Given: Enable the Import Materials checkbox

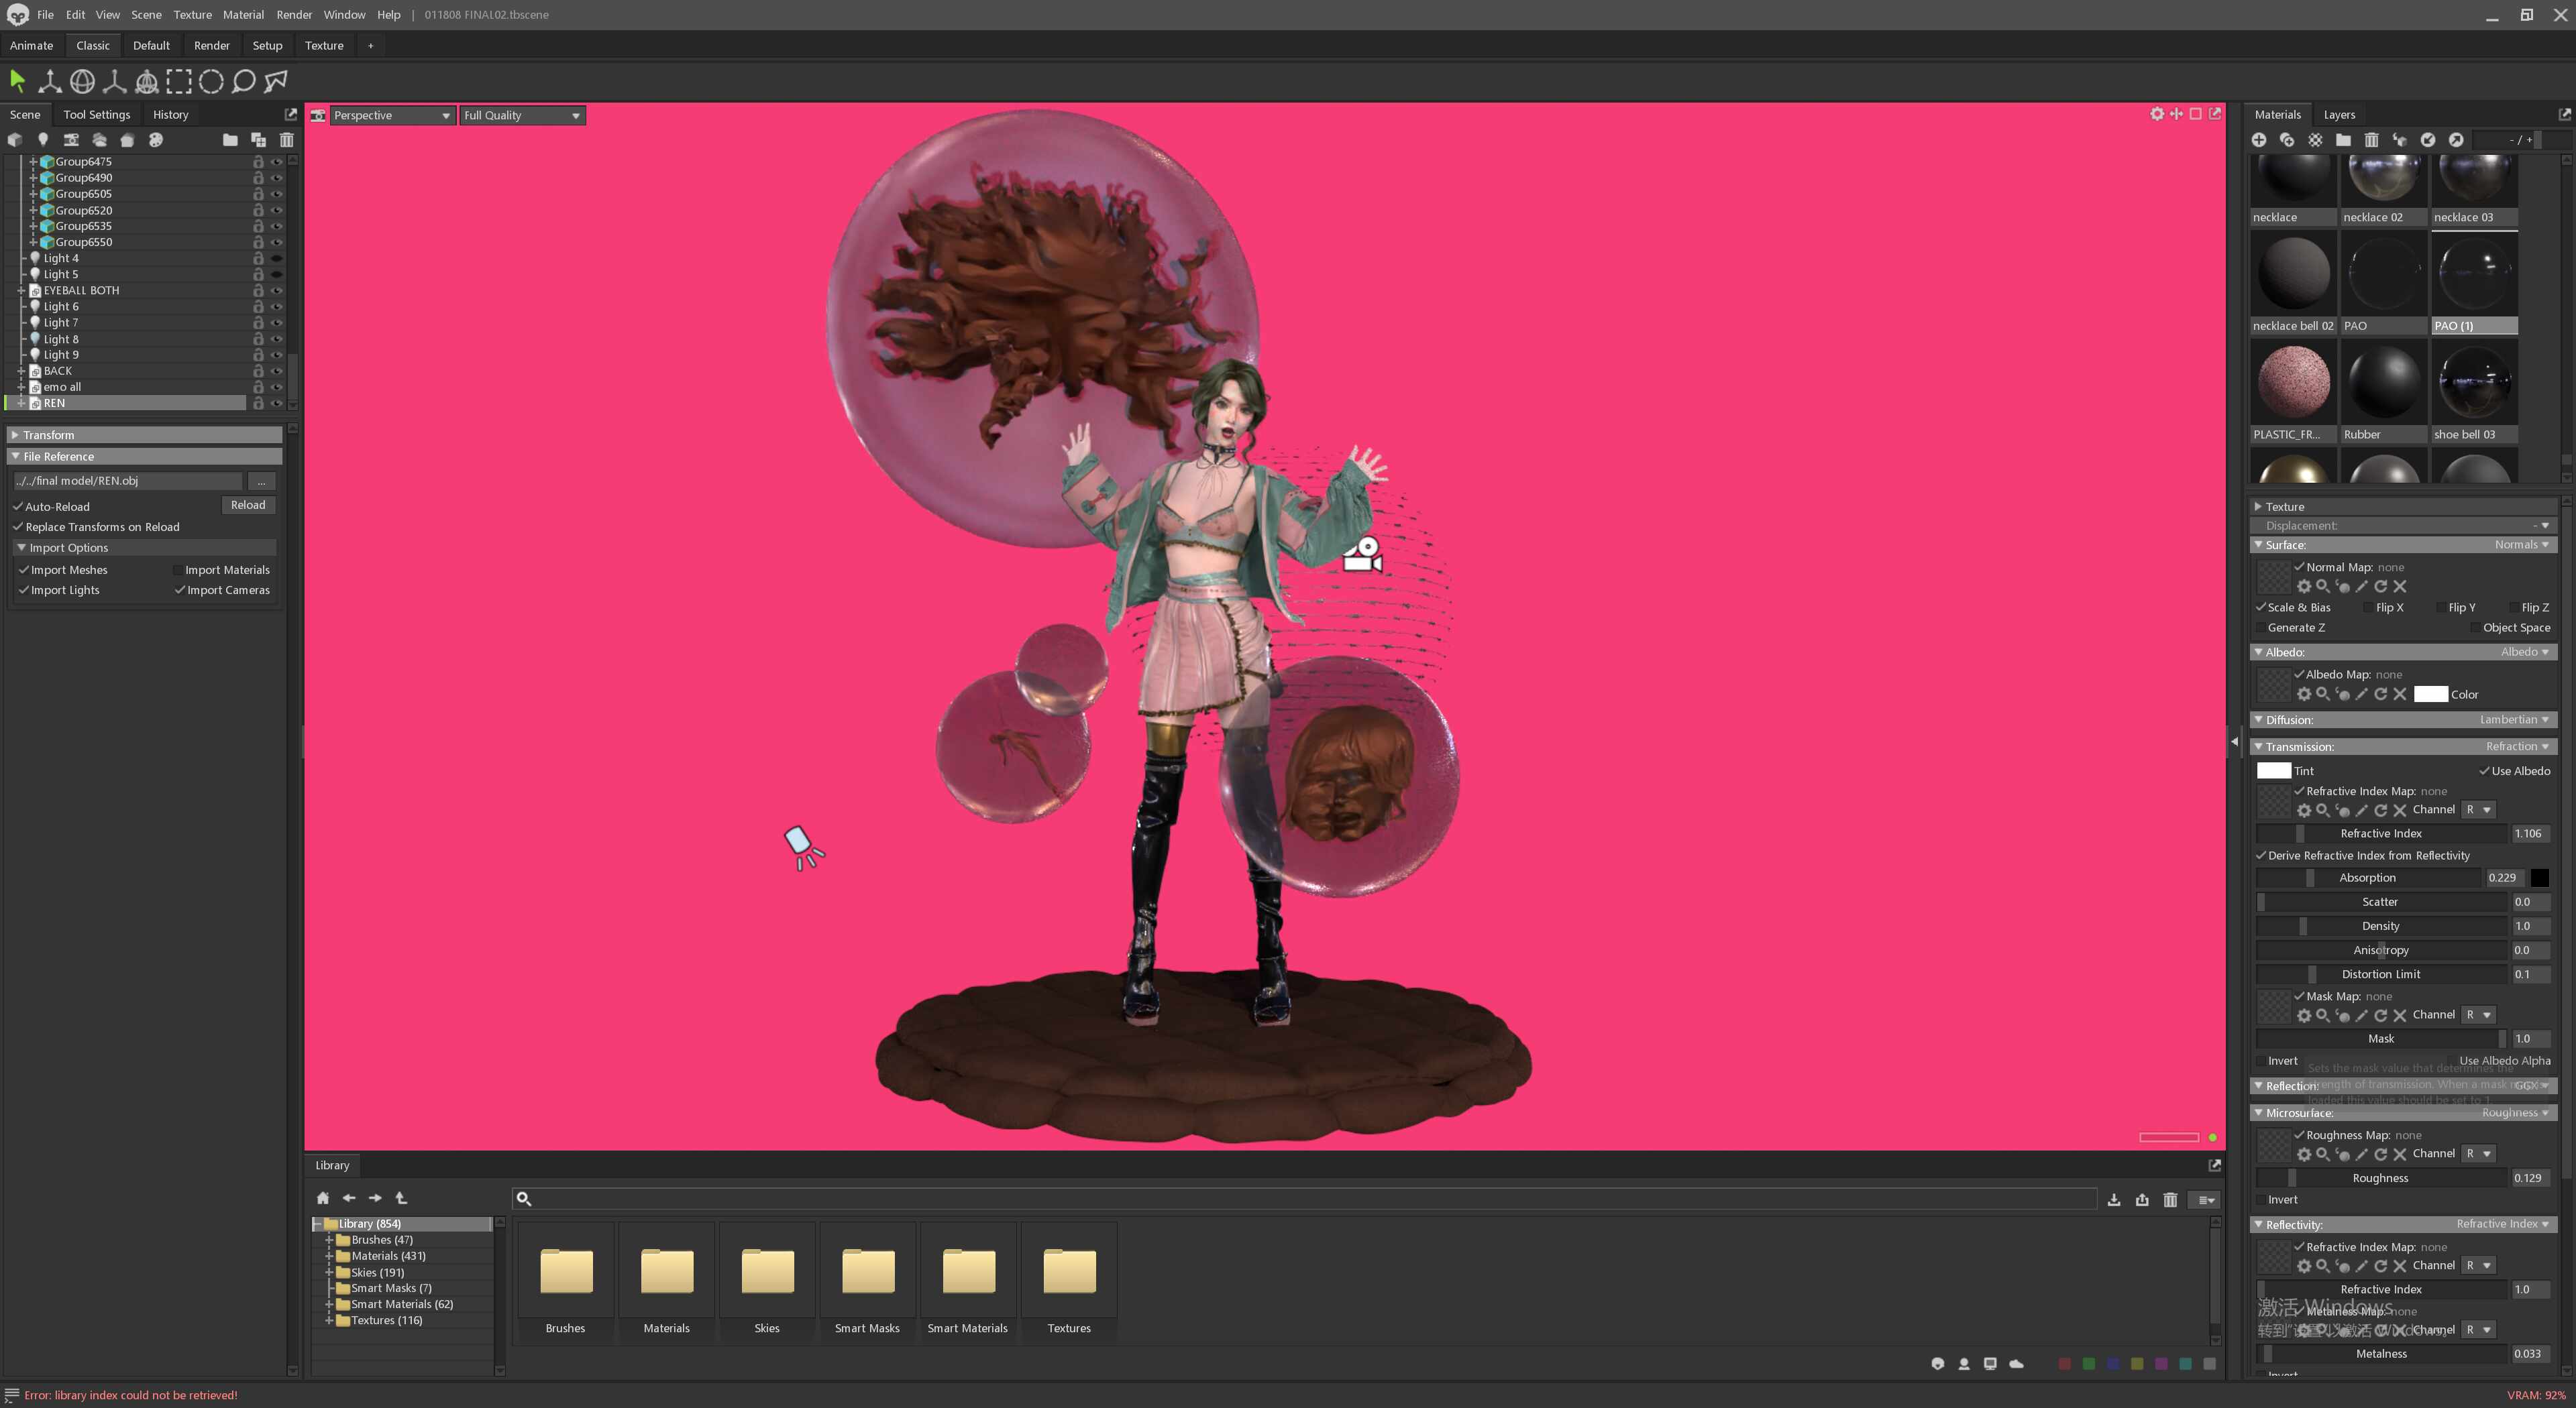Looking at the screenshot, I should point(178,570).
